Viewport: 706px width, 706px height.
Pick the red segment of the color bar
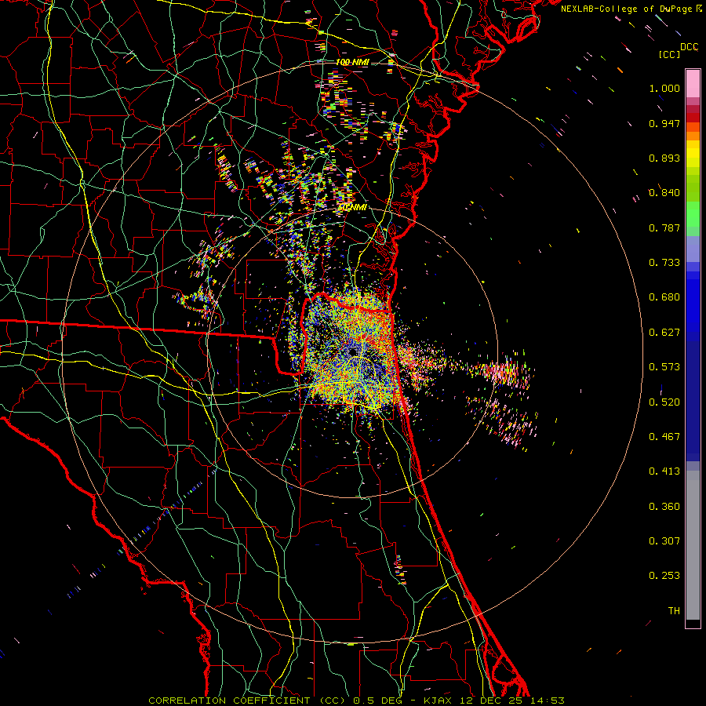pos(693,118)
